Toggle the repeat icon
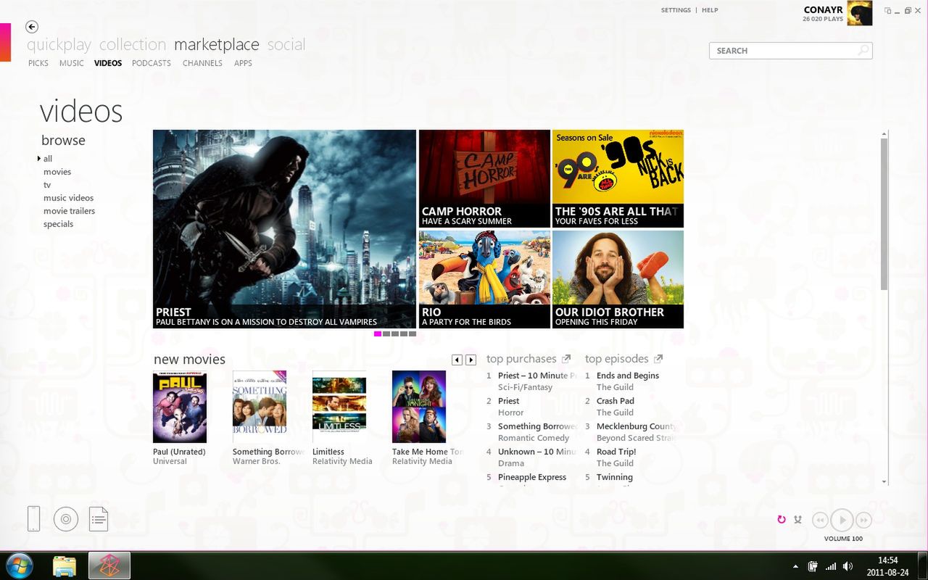 pos(782,519)
